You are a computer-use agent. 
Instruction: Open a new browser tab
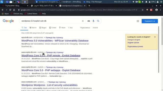pos(89,6)
